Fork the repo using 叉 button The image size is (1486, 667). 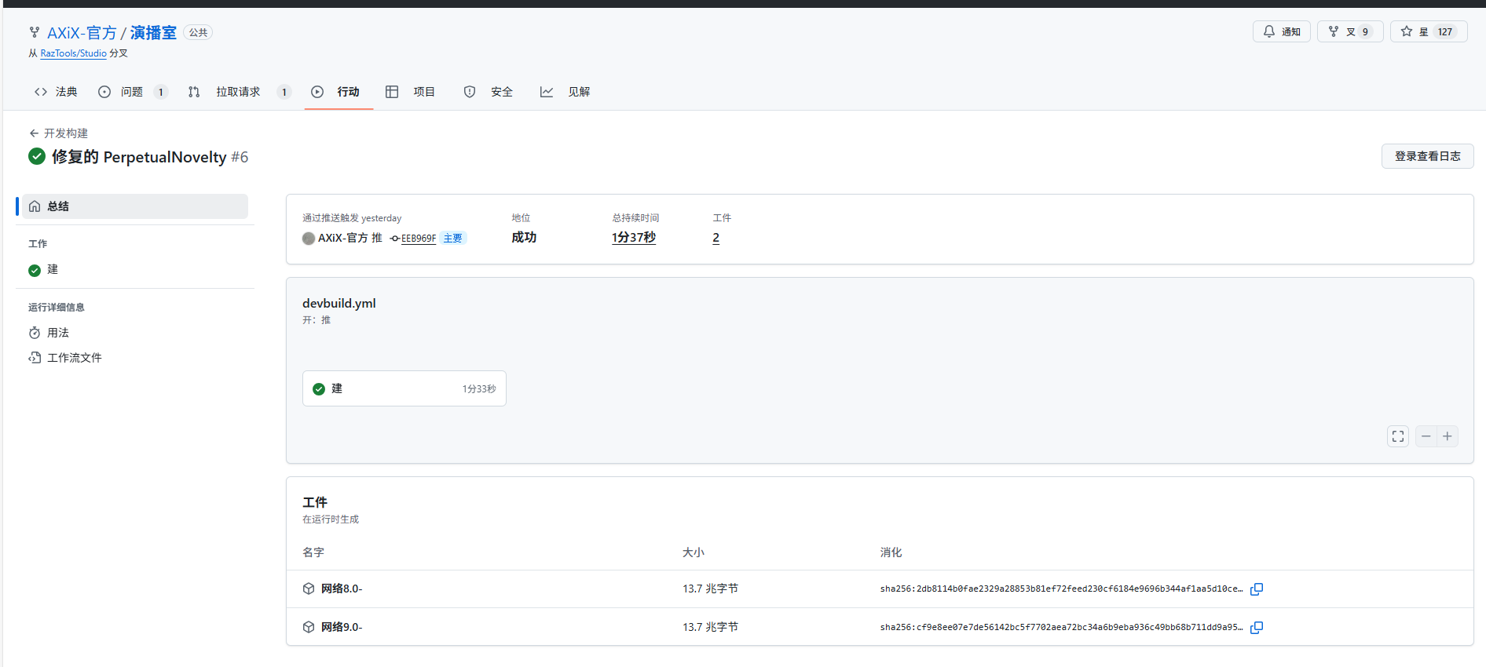tap(1349, 32)
